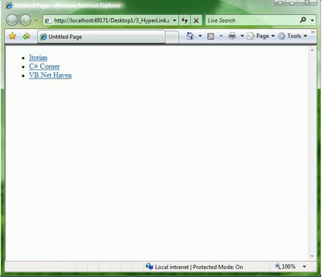
Task: Click the Live Search input box
Action: click(252, 20)
